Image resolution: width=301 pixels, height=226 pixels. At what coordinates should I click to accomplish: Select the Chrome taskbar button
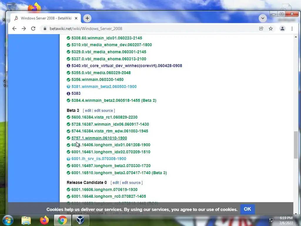coord(62,220)
